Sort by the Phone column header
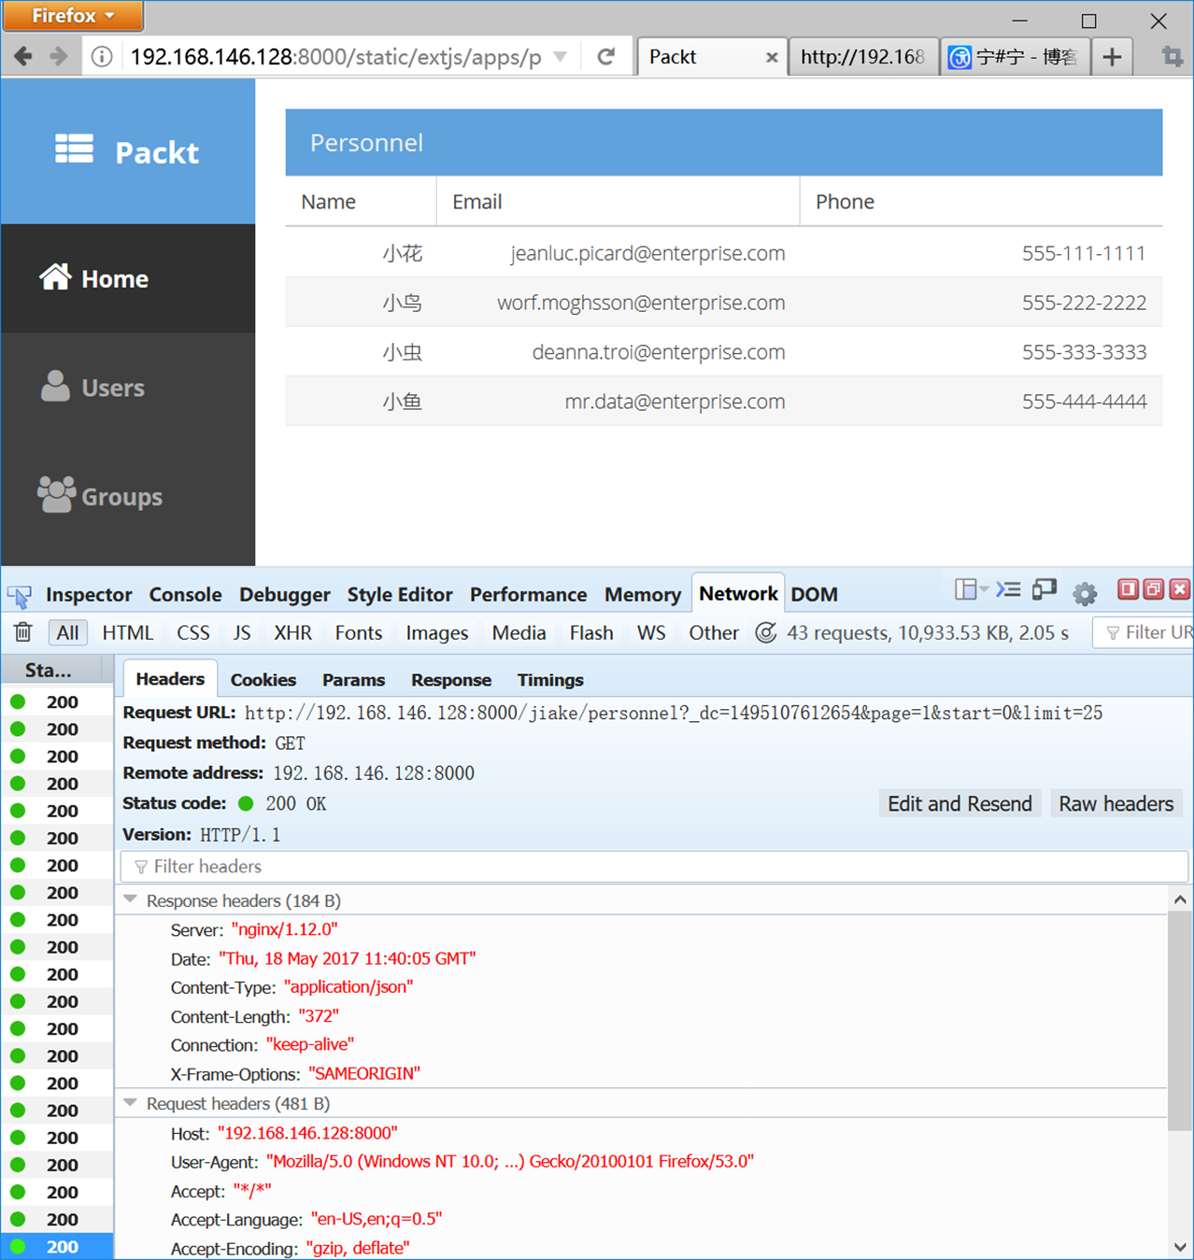Screen dimensions: 1194x1260 [981, 202]
